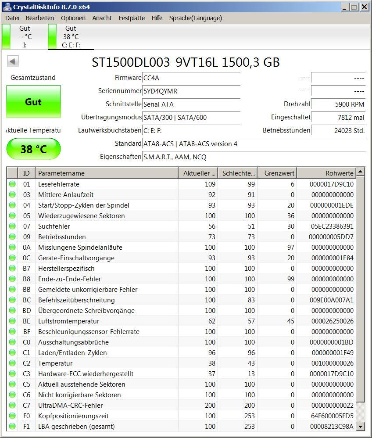372x438 pixels.
Task: Click status dot for Ausschaltungsabbrüche
Action: coord(12,342)
